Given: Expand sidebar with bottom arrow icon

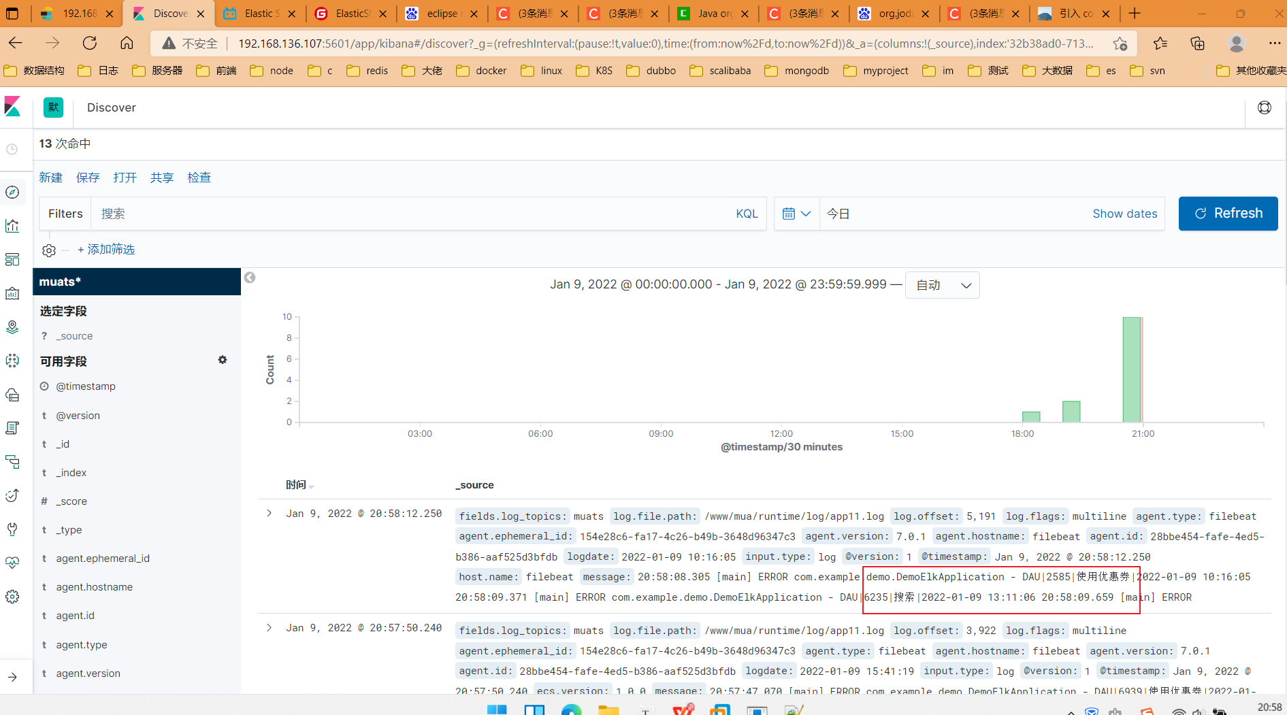Looking at the screenshot, I should coord(12,677).
